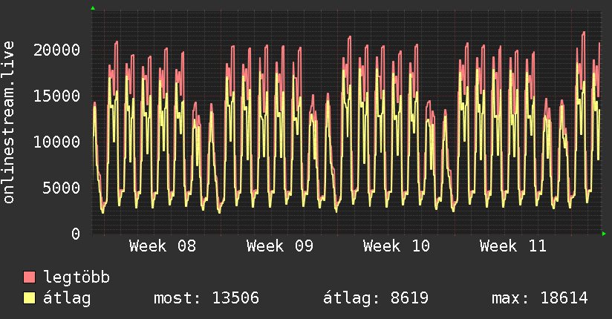Click the tallest red peak at the right end of the graph
Viewport: 612px width, 319px height.
coord(584,33)
